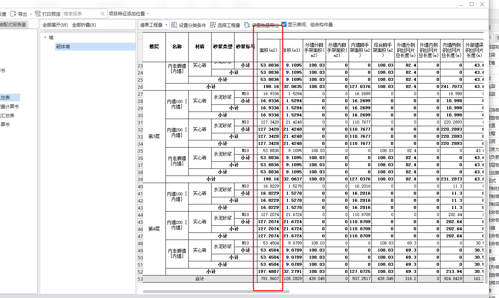This screenshot has width=499, height=298.
Task: Open 项目特征添加位置 dropdown
Action: (129, 14)
